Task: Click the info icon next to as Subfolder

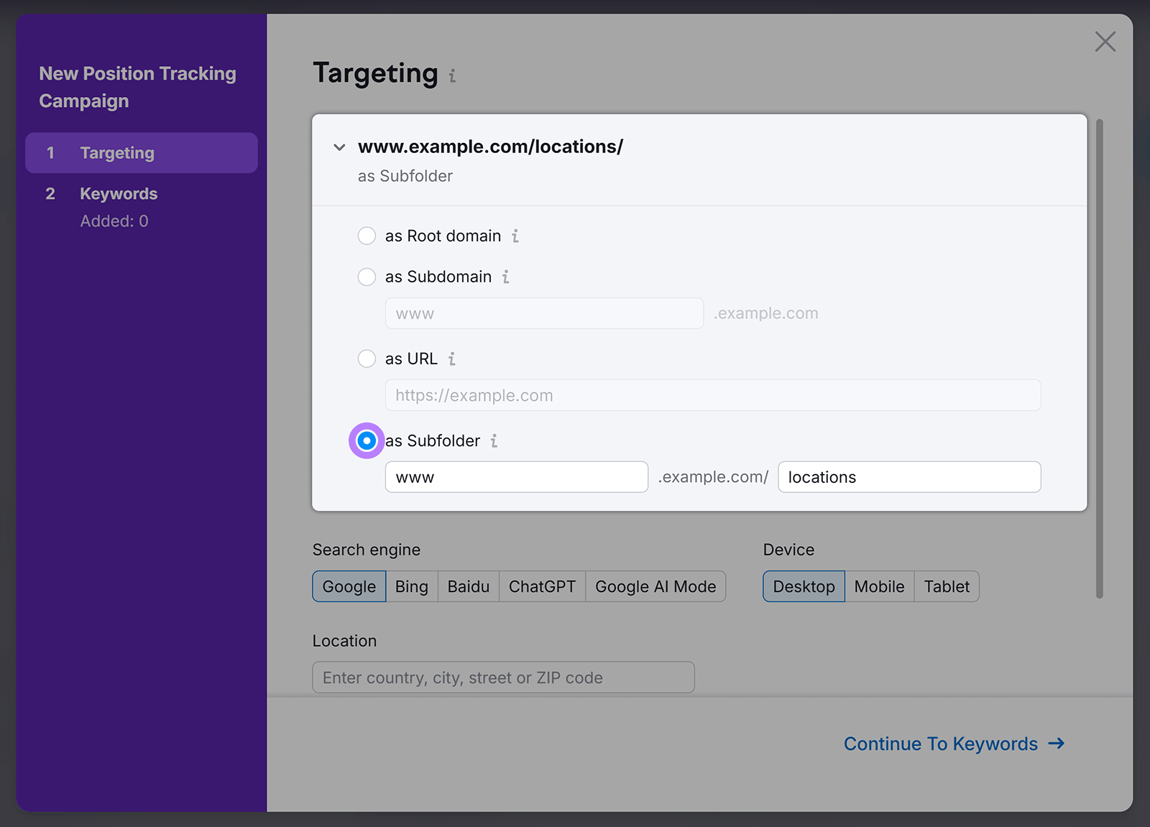Action: [494, 441]
